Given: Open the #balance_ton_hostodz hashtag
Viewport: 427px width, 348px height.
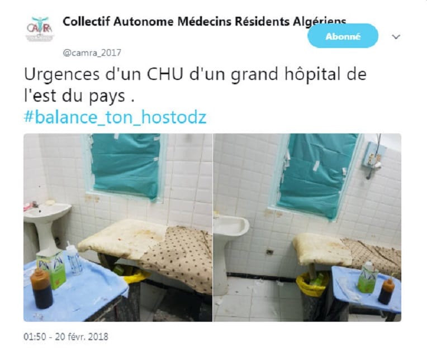Looking at the screenshot, I should [x=115, y=117].
